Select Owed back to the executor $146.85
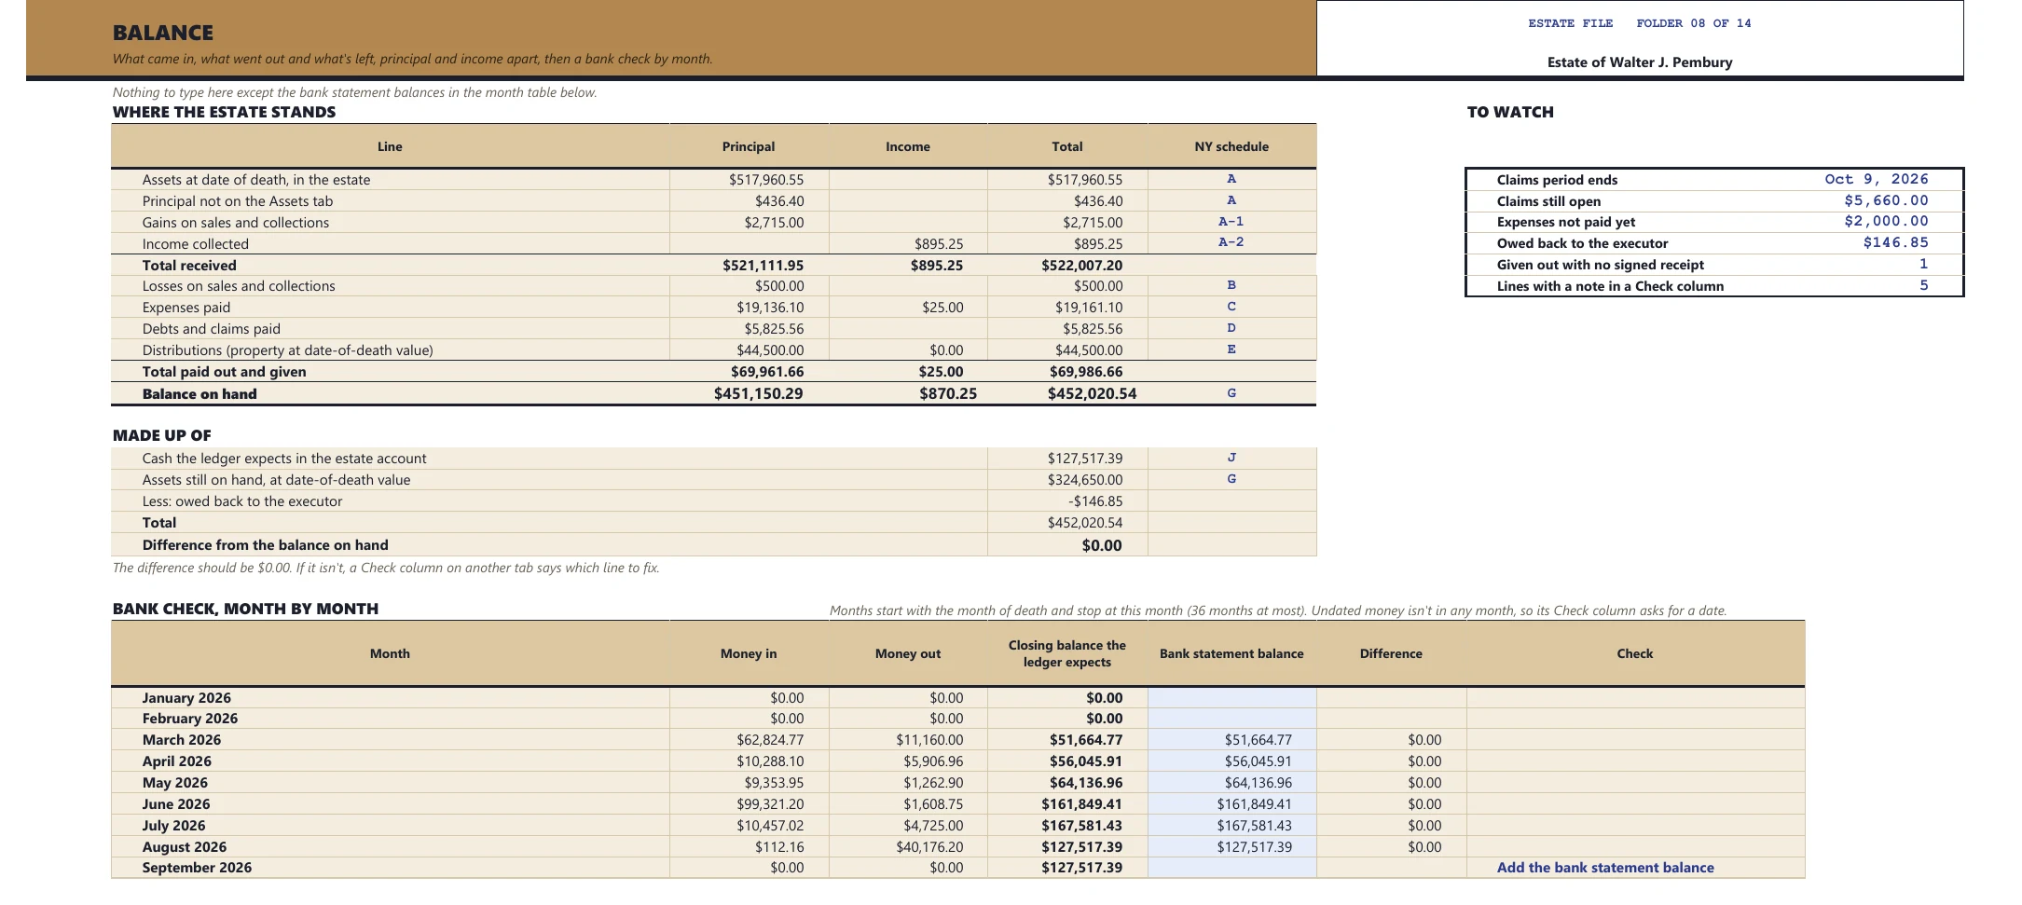The width and height of the screenshot is (2022, 905). (x=1895, y=242)
